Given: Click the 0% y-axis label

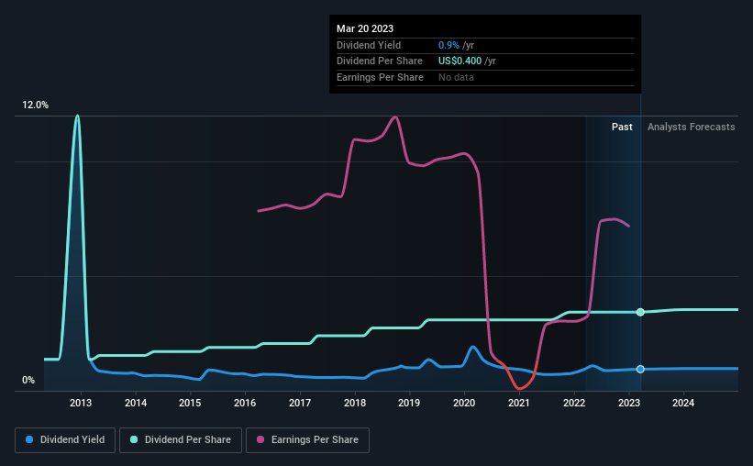Looking at the screenshot, I should point(28,380).
